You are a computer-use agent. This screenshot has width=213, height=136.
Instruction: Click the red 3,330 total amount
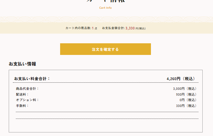130,28
